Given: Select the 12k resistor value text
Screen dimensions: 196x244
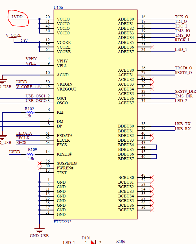Looking at the screenshot, I should pos(28,116).
